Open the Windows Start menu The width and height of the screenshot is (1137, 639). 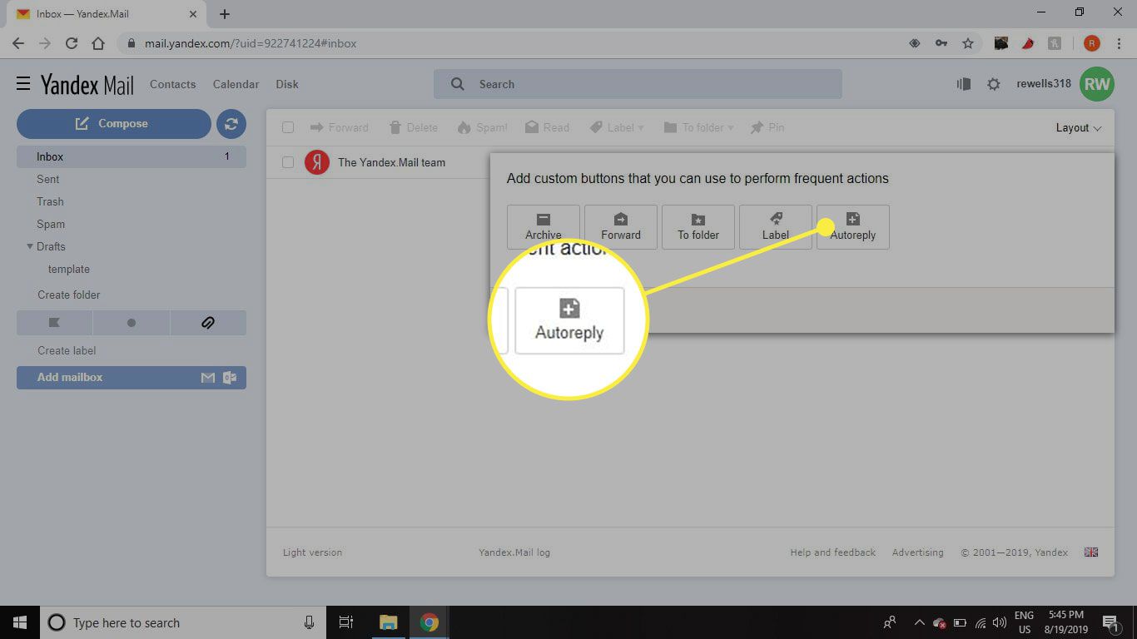(20, 622)
